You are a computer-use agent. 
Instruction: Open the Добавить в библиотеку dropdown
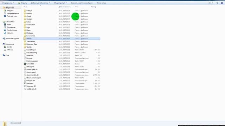tap(40, 3)
